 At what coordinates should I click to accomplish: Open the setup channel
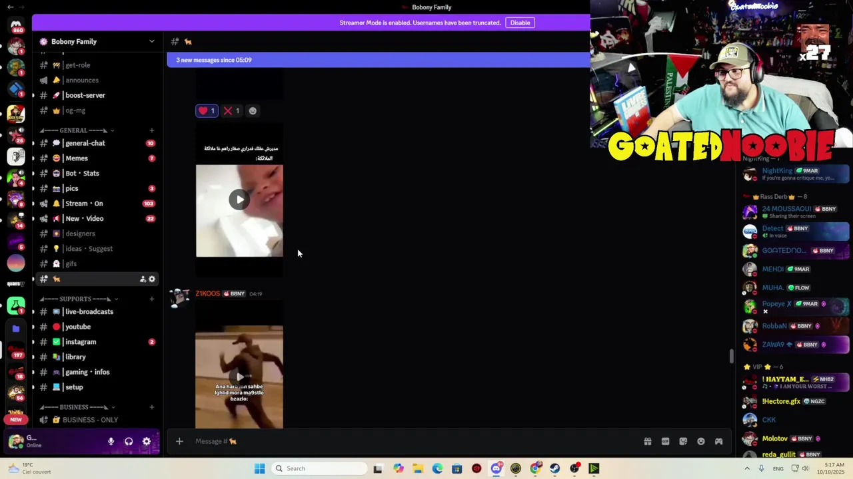coord(97,387)
